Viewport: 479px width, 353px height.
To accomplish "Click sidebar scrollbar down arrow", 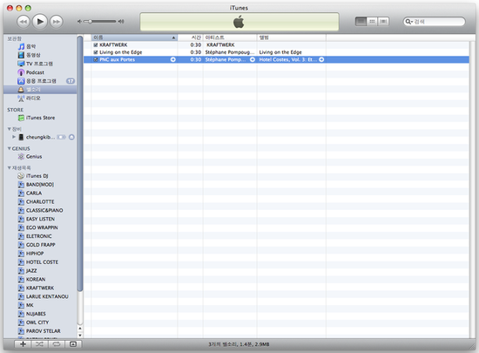I will [80, 335].
